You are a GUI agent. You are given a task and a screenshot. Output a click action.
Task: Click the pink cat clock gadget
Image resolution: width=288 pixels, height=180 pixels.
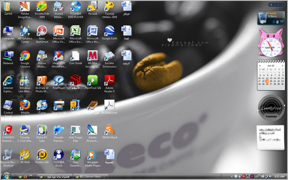pos(271,43)
